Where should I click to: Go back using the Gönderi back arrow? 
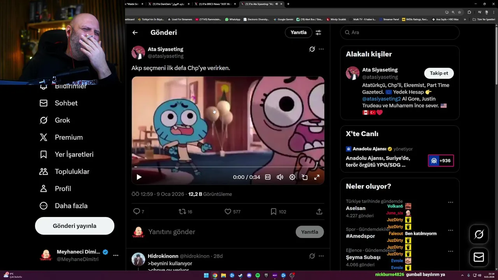(135, 33)
